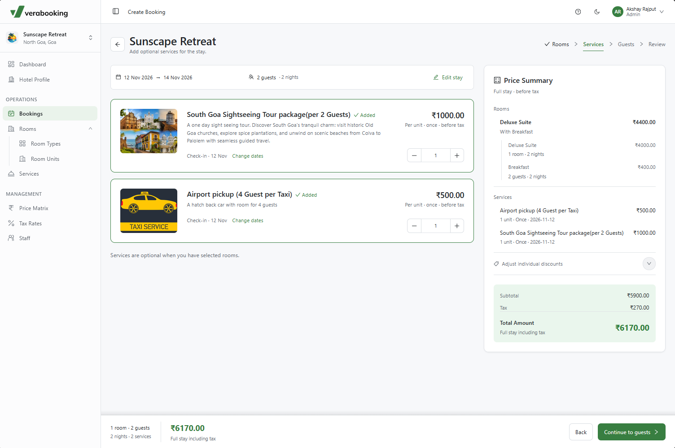Select the Services step tab
Screen dimensions: 675x448
[x=593, y=44]
